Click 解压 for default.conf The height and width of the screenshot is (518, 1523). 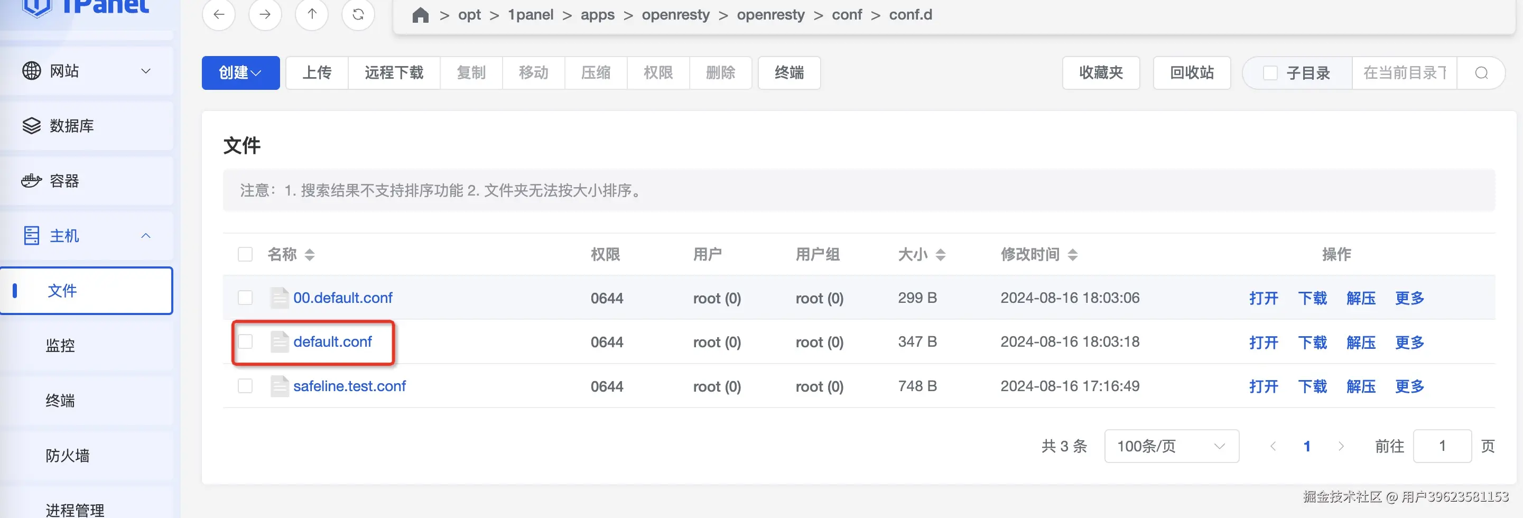1361,343
